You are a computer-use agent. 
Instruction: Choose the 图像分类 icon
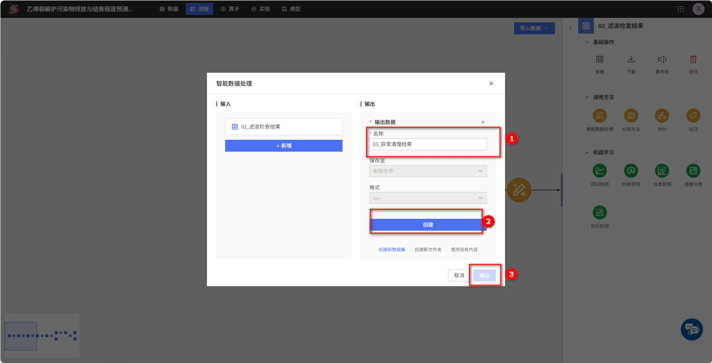coord(693,171)
